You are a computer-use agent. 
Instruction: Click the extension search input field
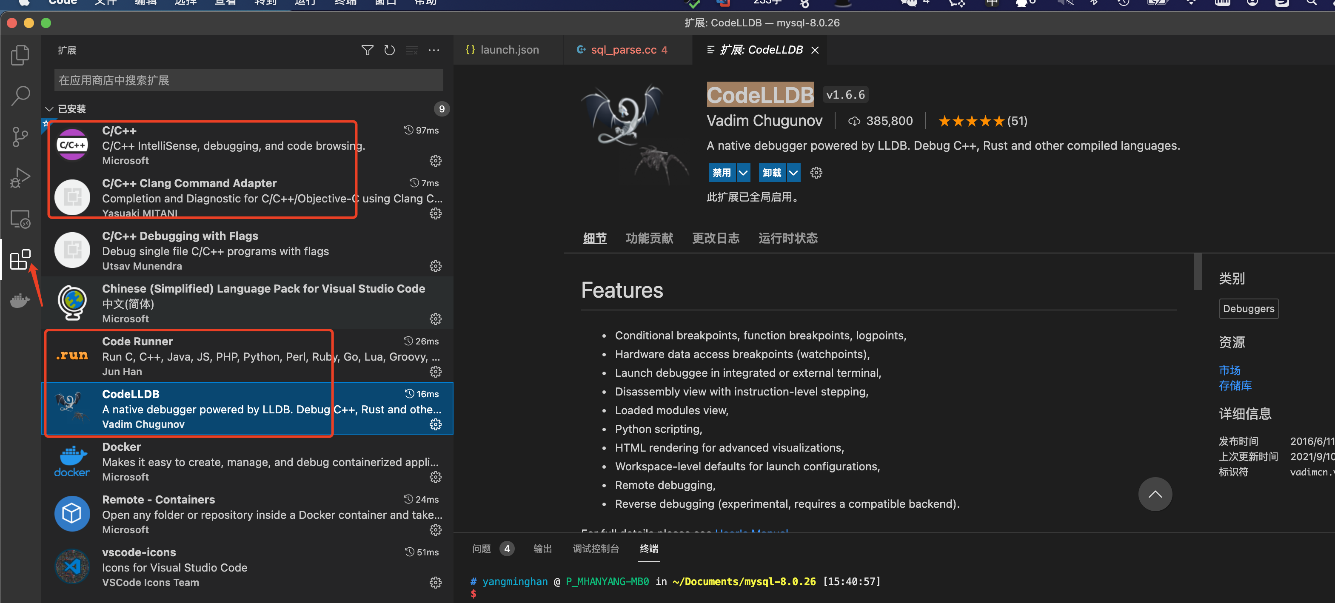click(x=248, y=80)
